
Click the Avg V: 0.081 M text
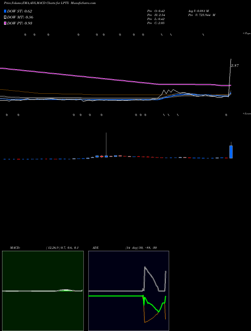pyautogui.click(x=198, y=11)
